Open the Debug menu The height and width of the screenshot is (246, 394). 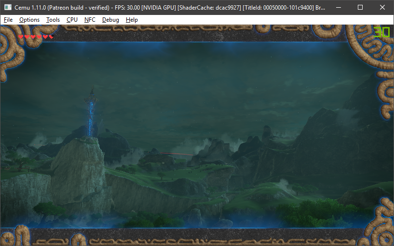tap(110, 20)
